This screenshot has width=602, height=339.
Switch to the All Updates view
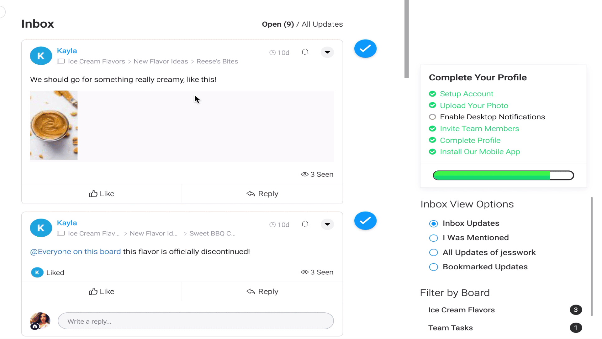(x=322, y=24)
